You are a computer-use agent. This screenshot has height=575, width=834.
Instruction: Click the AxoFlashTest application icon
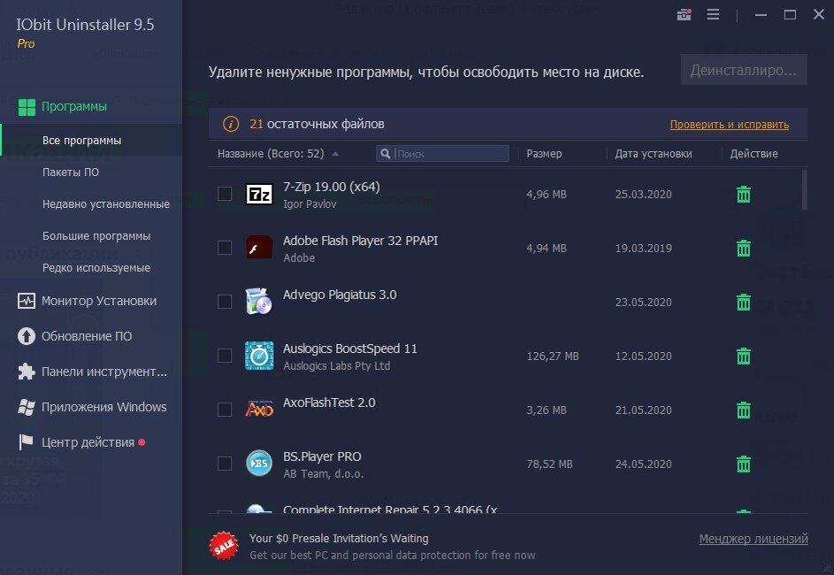point(259,409)
